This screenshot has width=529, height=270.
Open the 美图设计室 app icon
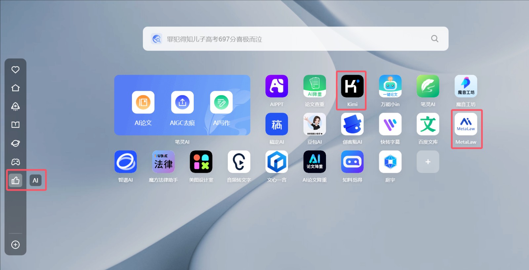[201, 162]
